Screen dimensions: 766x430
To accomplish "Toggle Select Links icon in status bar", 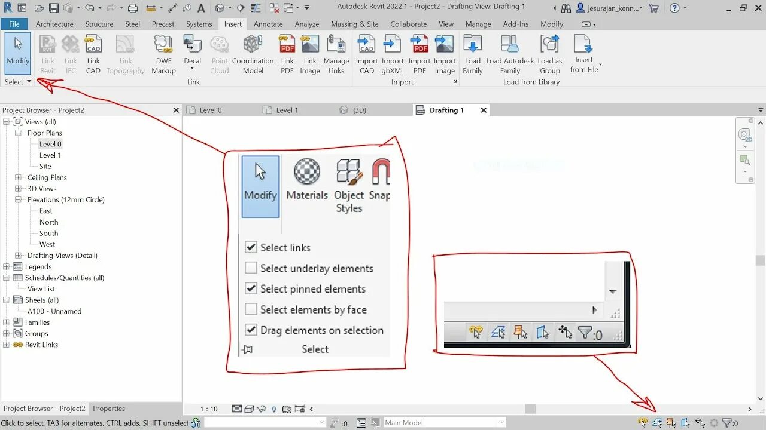I will click(643, 423).
